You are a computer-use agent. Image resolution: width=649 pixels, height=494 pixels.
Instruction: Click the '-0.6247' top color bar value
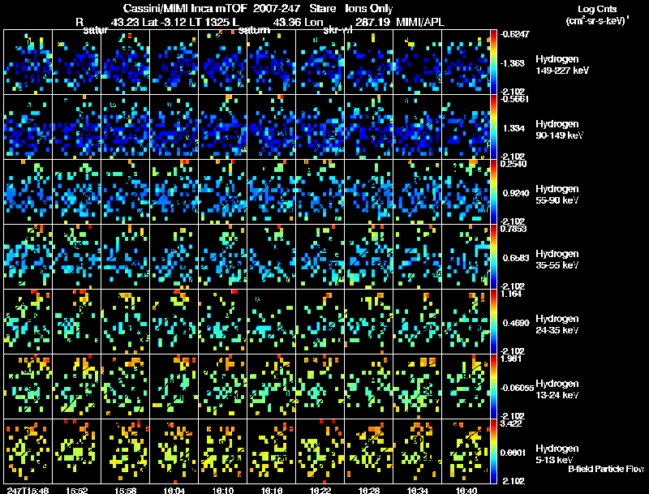pyautogui.click(x=514, y=34)
